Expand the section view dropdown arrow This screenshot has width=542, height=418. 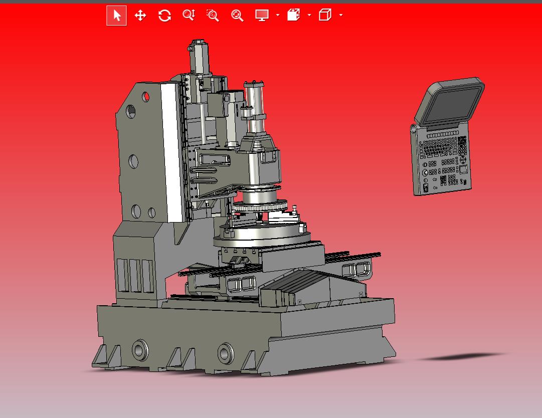pos(309,15)
